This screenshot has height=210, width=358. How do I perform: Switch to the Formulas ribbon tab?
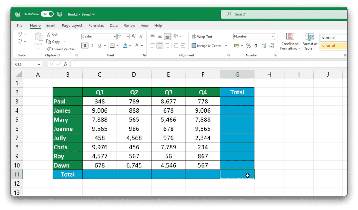(x=96, y=25)
